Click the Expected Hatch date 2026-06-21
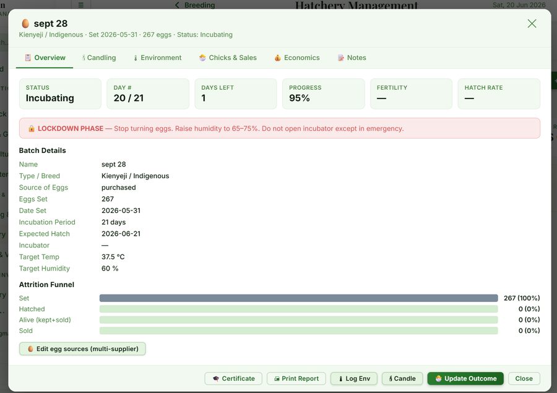This screenshot has width=557, height=393. click(x=121, y=234)
